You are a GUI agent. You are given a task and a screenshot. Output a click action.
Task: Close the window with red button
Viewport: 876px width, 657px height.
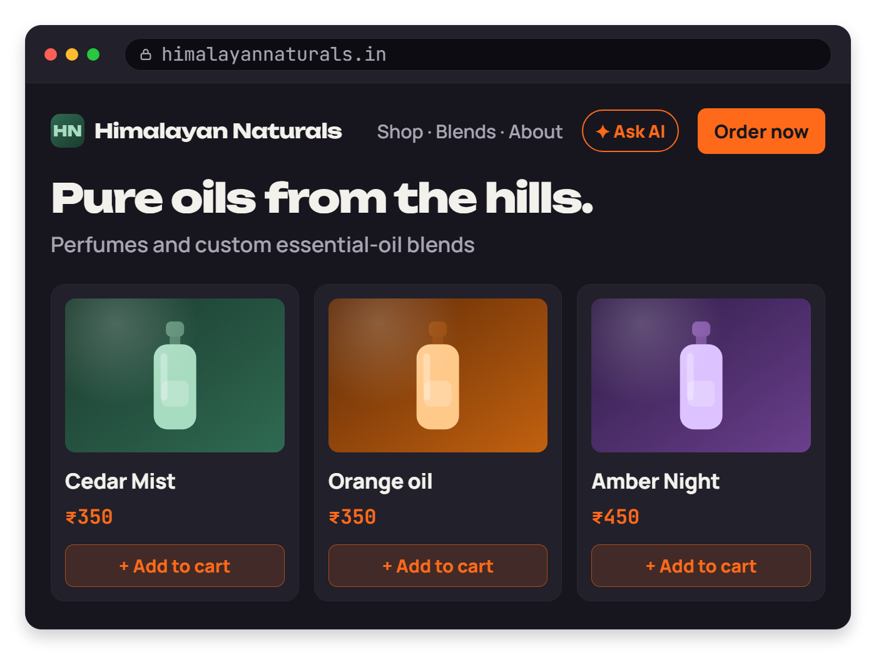click(x=51, y=54)
